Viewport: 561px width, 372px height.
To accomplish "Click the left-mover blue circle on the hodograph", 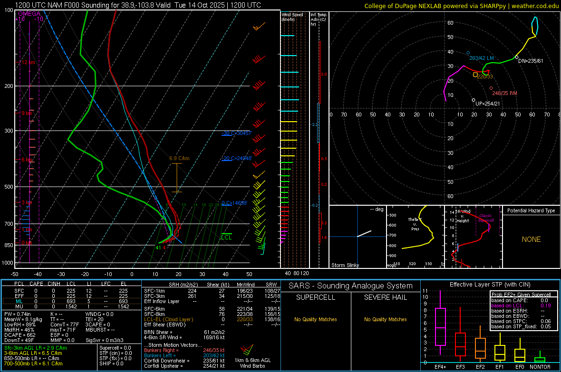I will point(468,53).
